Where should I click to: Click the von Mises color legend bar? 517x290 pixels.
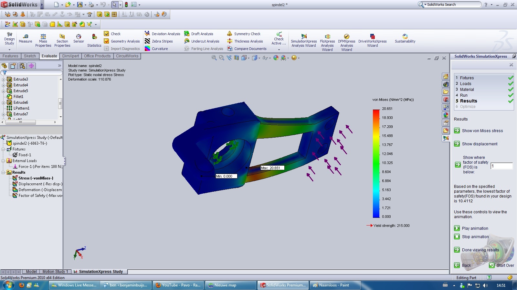pyautogui.click(x=376, y=164)
